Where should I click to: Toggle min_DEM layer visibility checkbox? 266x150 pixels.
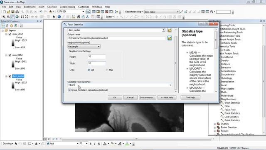10,55
